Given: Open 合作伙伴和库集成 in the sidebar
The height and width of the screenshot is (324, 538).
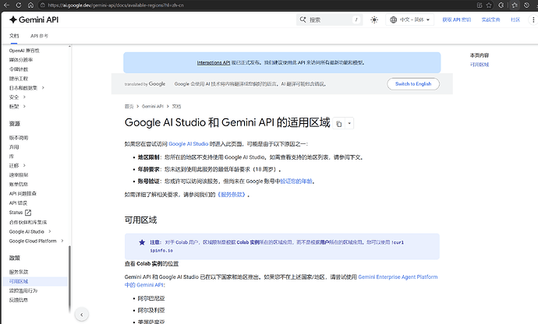Looking at the screenshot, I should tap(28, 222).
